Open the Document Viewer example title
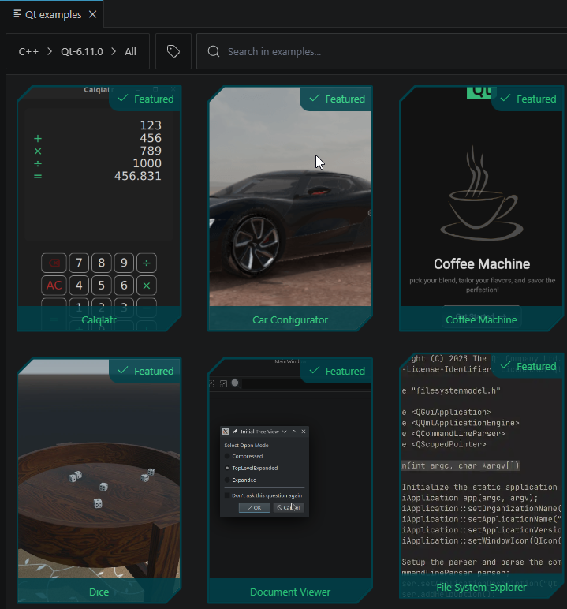The height and width of the screenshot is (609, 567). click(289, 592)
